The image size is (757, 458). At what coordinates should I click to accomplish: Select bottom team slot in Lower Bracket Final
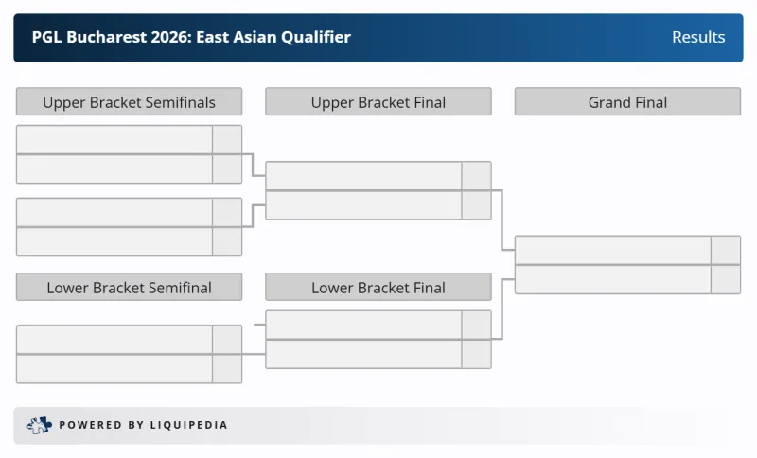(x=363, y=354)
